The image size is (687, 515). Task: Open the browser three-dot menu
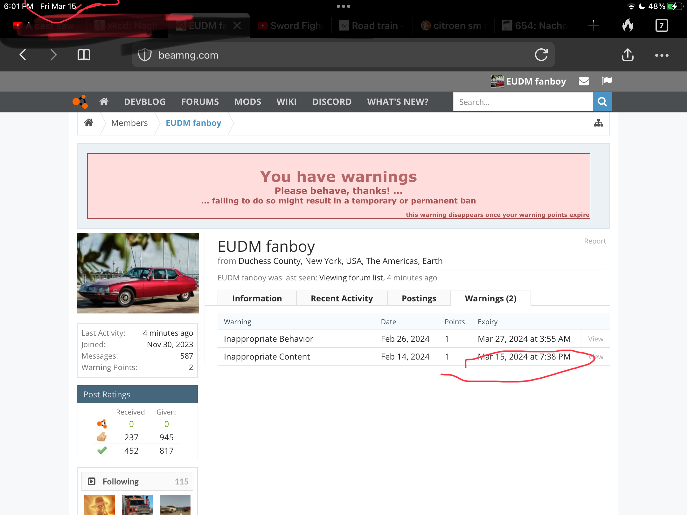[662, 55]
